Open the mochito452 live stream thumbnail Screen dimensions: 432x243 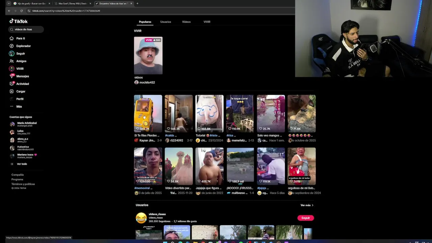pyautogui.click(x=148, y=55)
